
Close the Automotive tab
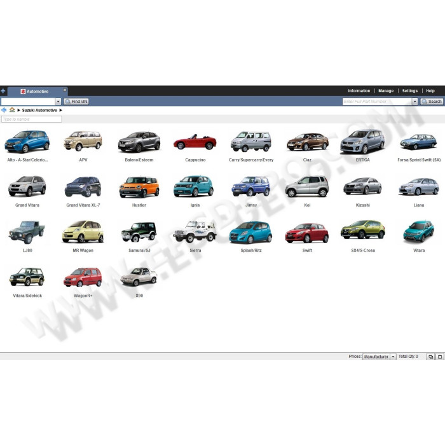click(x=65, y=90)
